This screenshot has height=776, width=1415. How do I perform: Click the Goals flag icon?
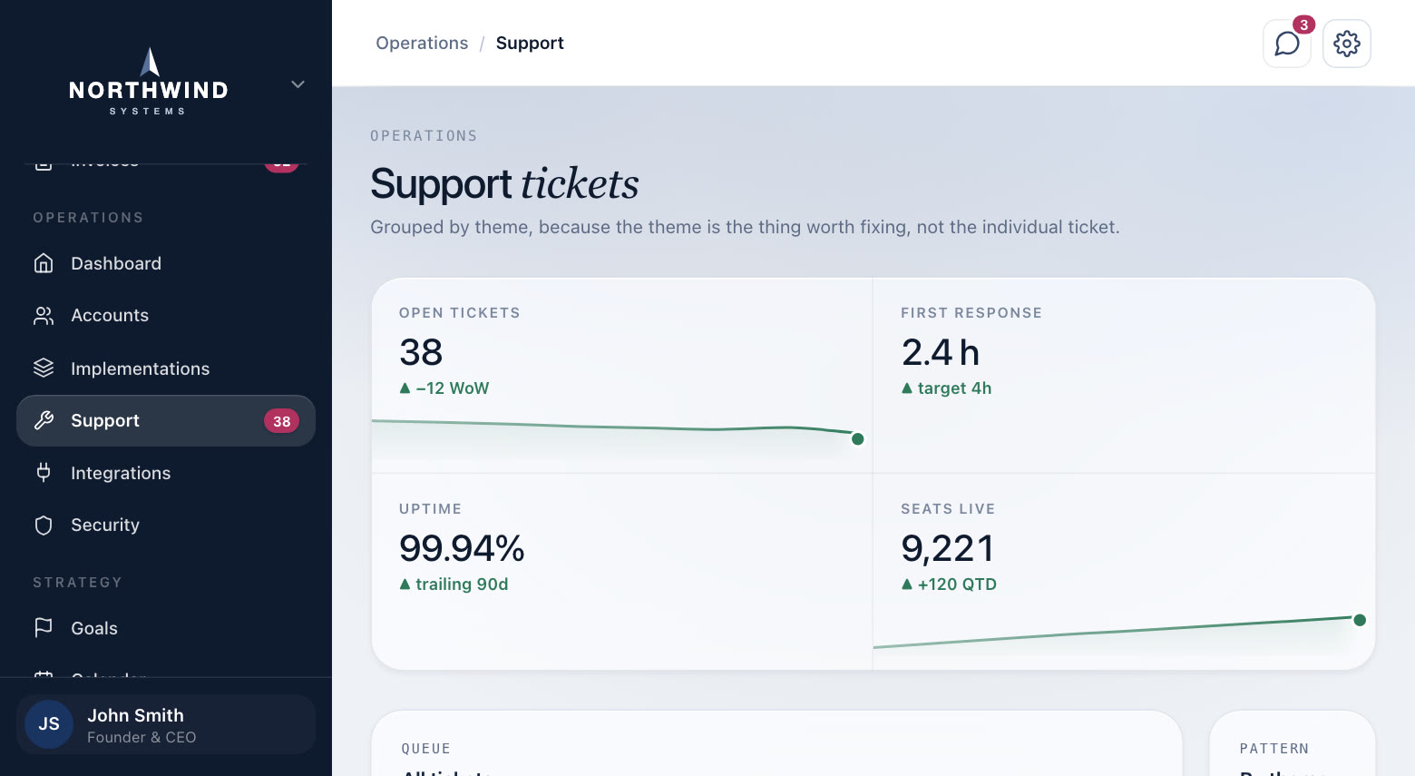point(44,628)
